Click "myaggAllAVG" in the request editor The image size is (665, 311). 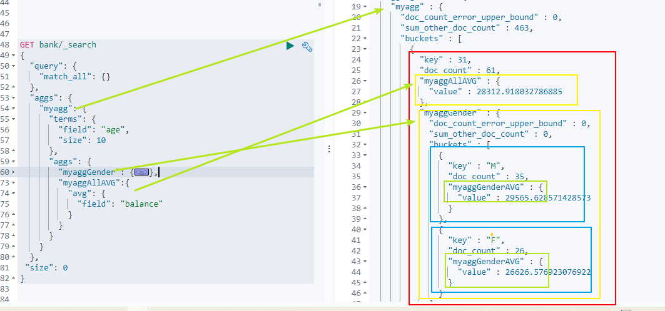[x=89, y=183]
